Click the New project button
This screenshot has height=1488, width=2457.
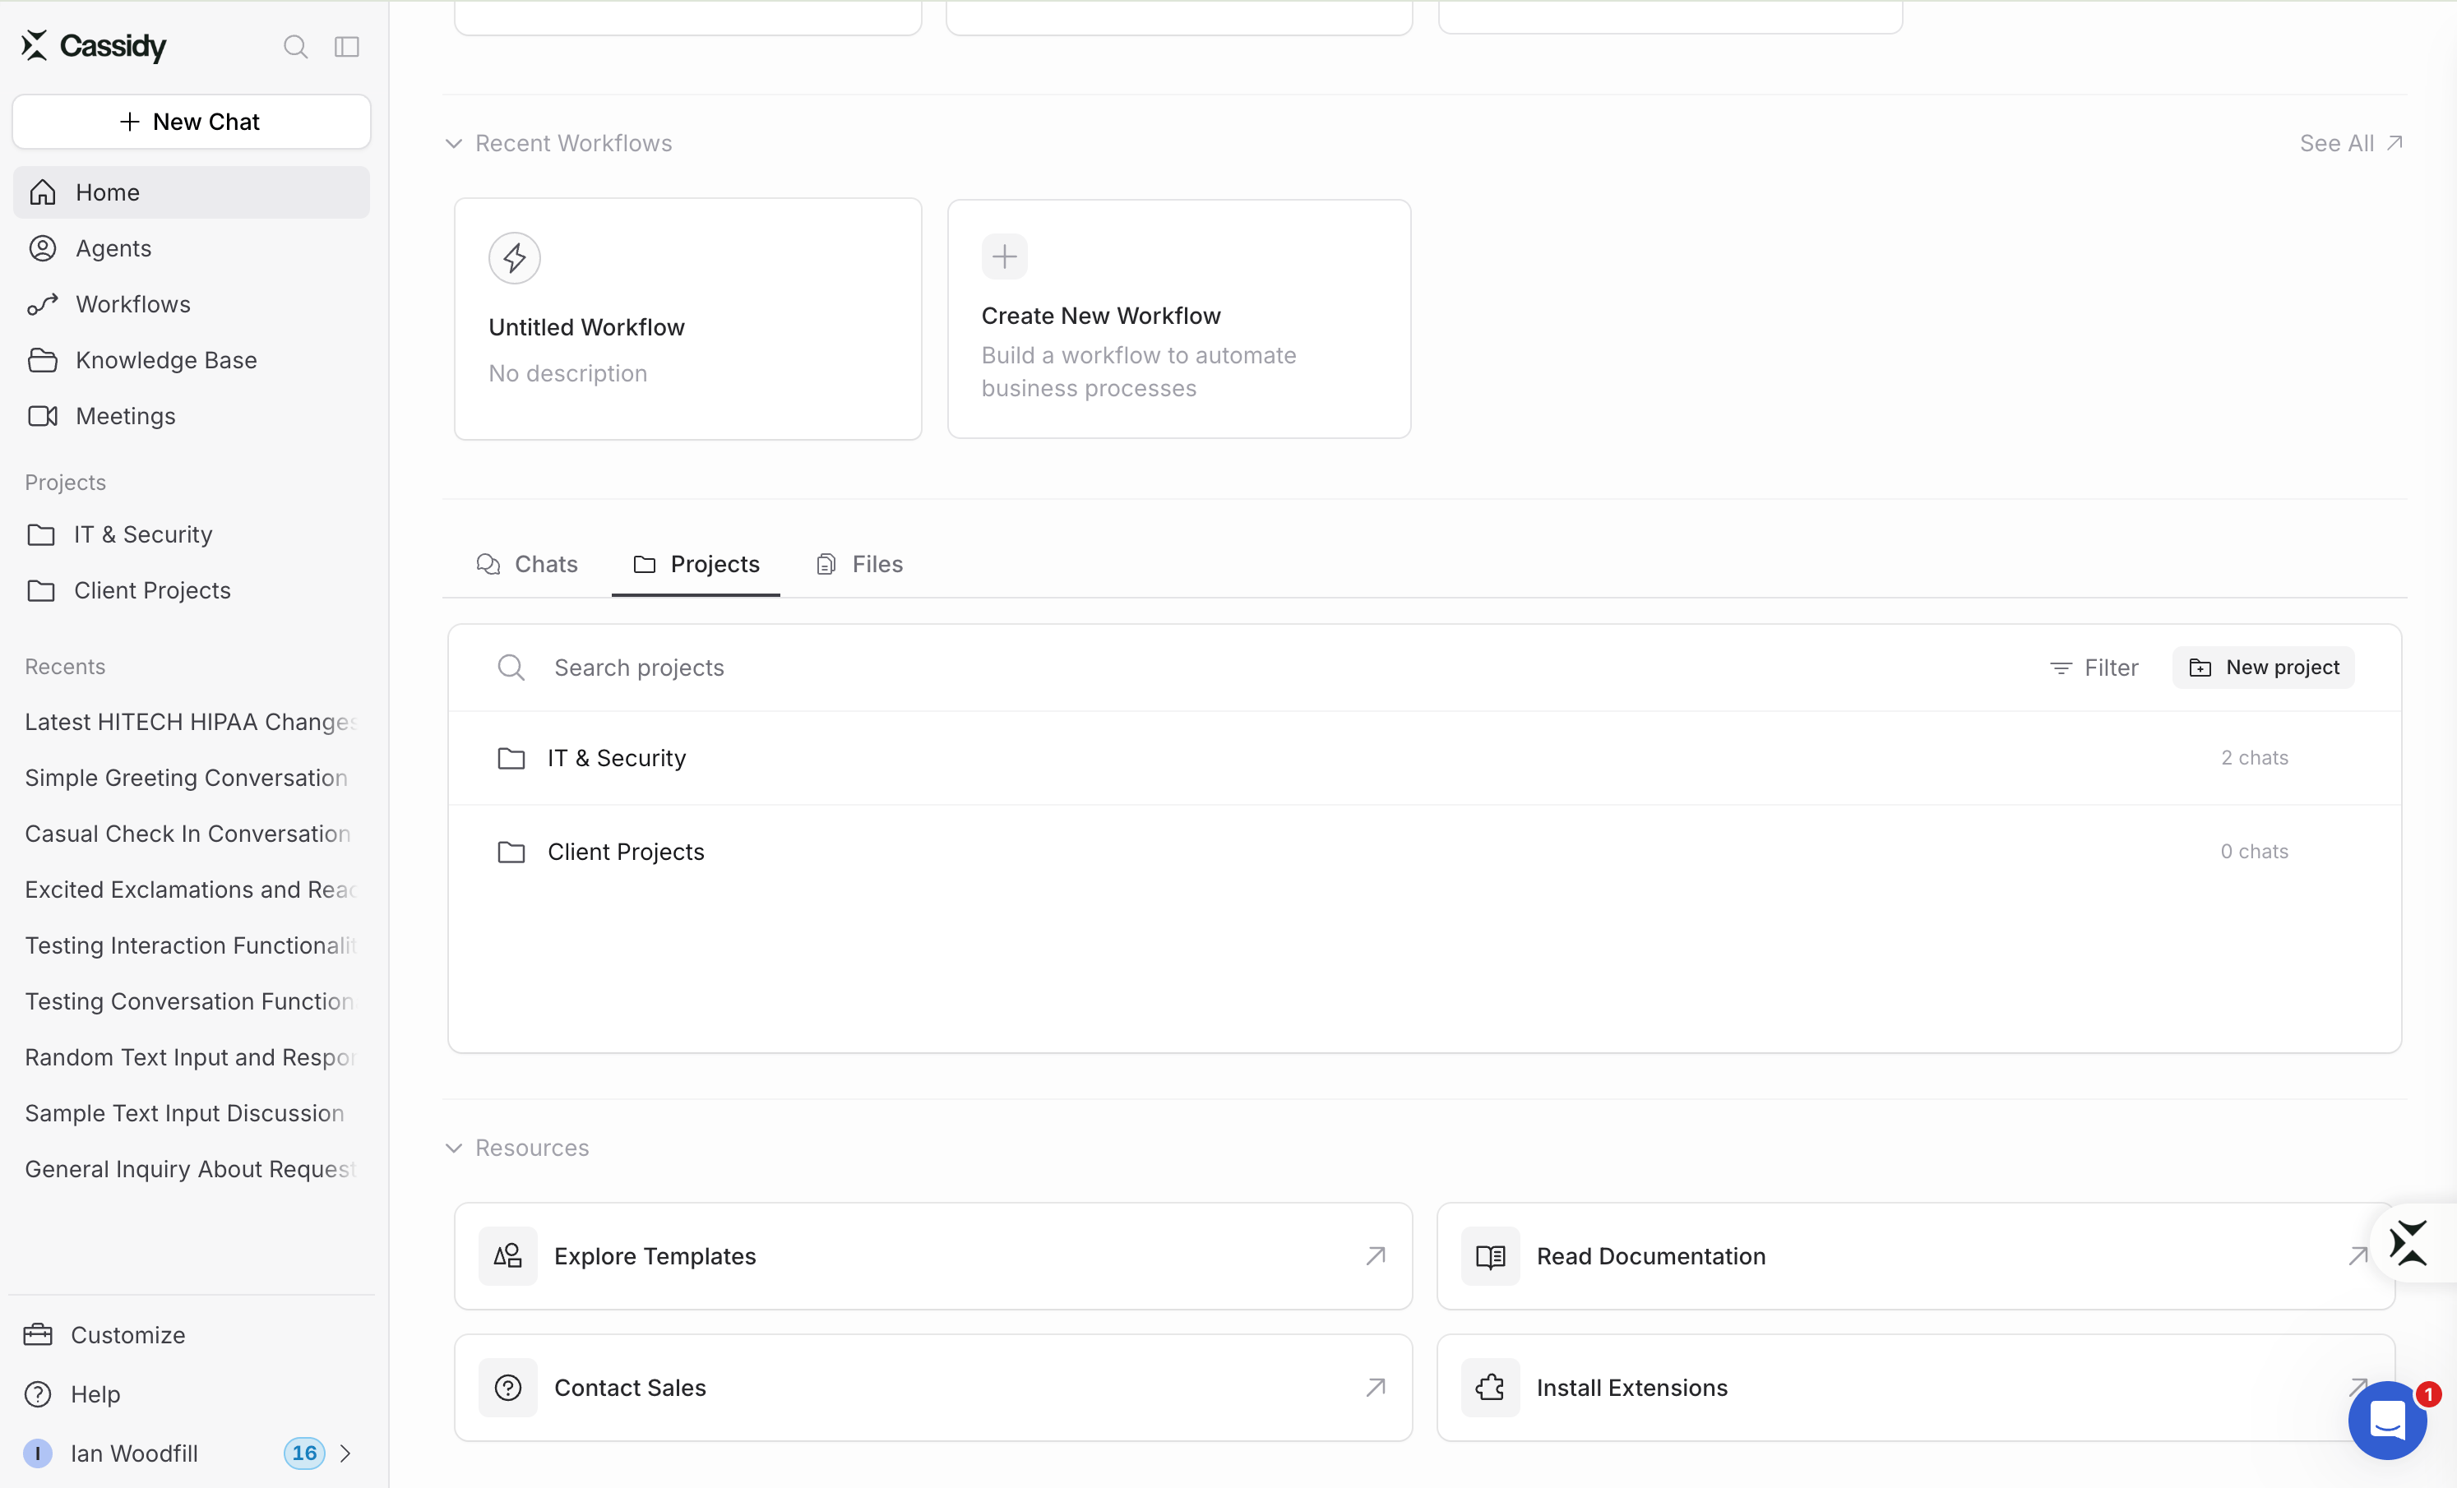[x=2264, y=668]
